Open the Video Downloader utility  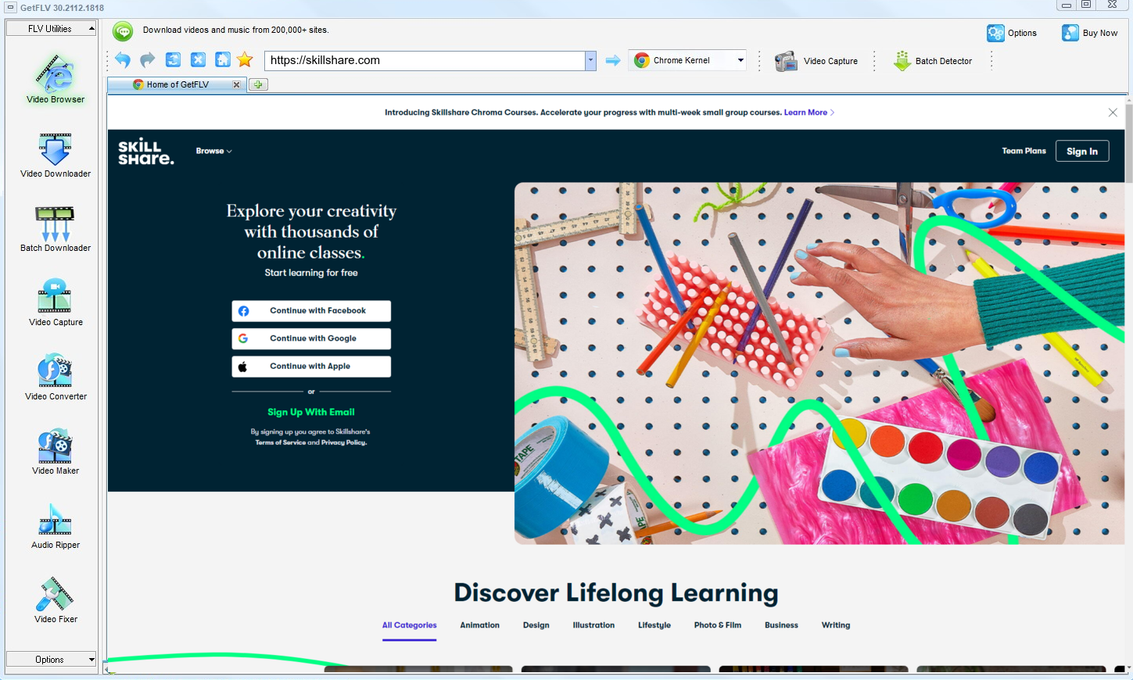pos(56,155)
